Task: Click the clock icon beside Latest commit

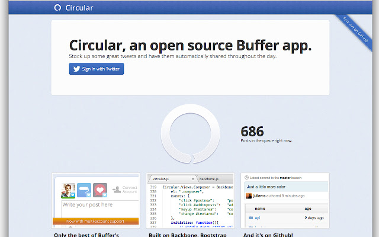Action: tap(246, 178)
